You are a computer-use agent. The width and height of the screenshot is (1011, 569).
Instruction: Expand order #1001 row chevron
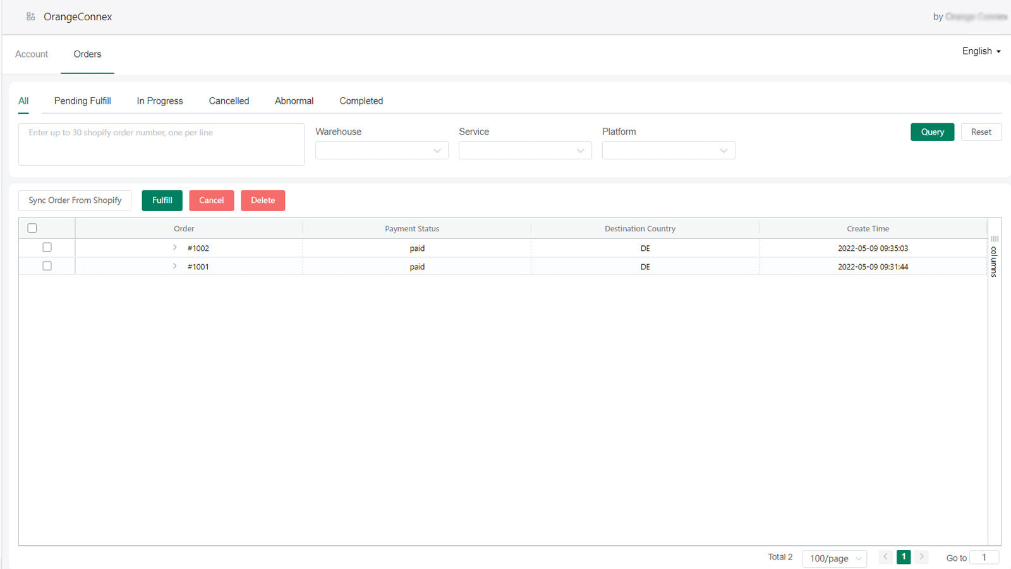click(175, 266)
